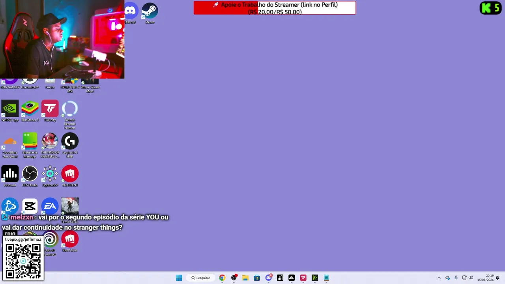Click the melzxn chat username
505x284 pixels.
click(22, 217)
